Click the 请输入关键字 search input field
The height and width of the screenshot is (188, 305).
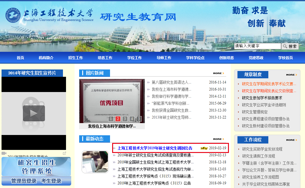point(258,46)
